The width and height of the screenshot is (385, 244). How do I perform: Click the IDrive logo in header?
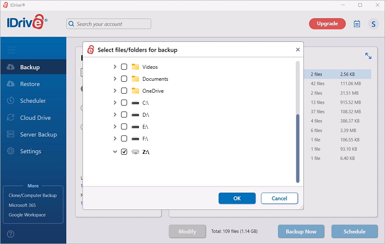[x=27, y=22]
